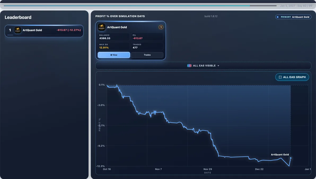The height and width of the screenshot is (179, 316).
Task: Click the Profit % Over Simulation Days title
Action: coord(120,16)
